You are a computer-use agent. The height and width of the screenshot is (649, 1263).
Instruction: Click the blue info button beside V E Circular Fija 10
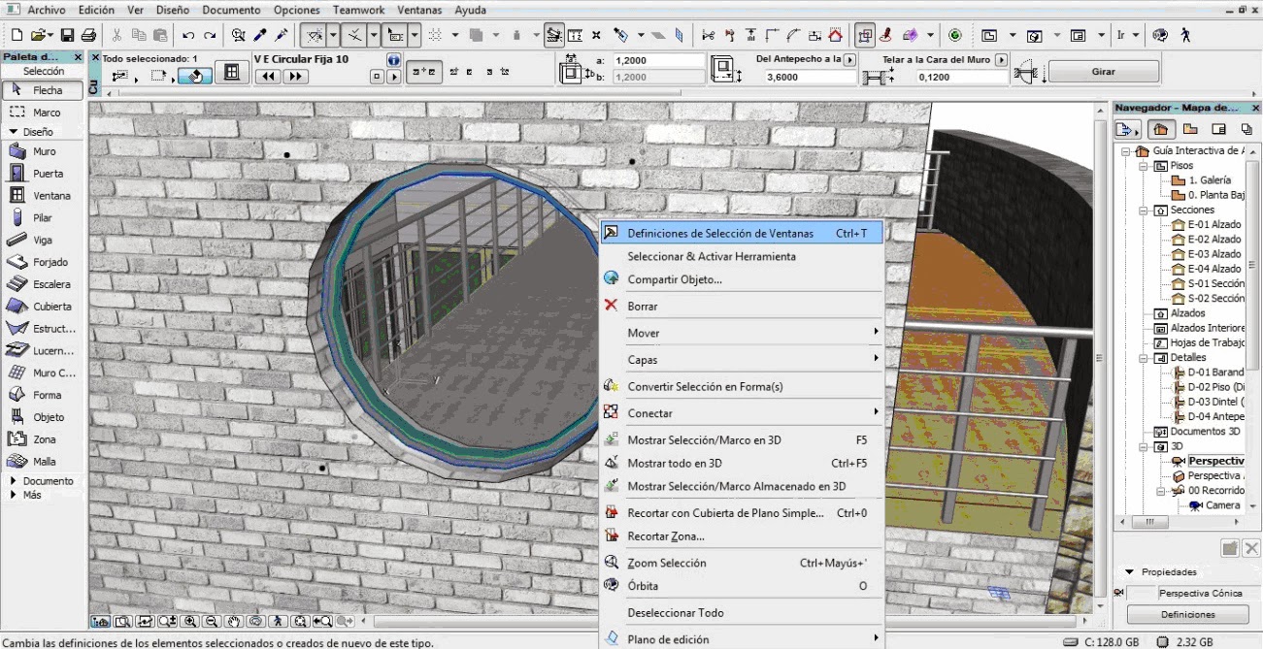pos(394,59)
